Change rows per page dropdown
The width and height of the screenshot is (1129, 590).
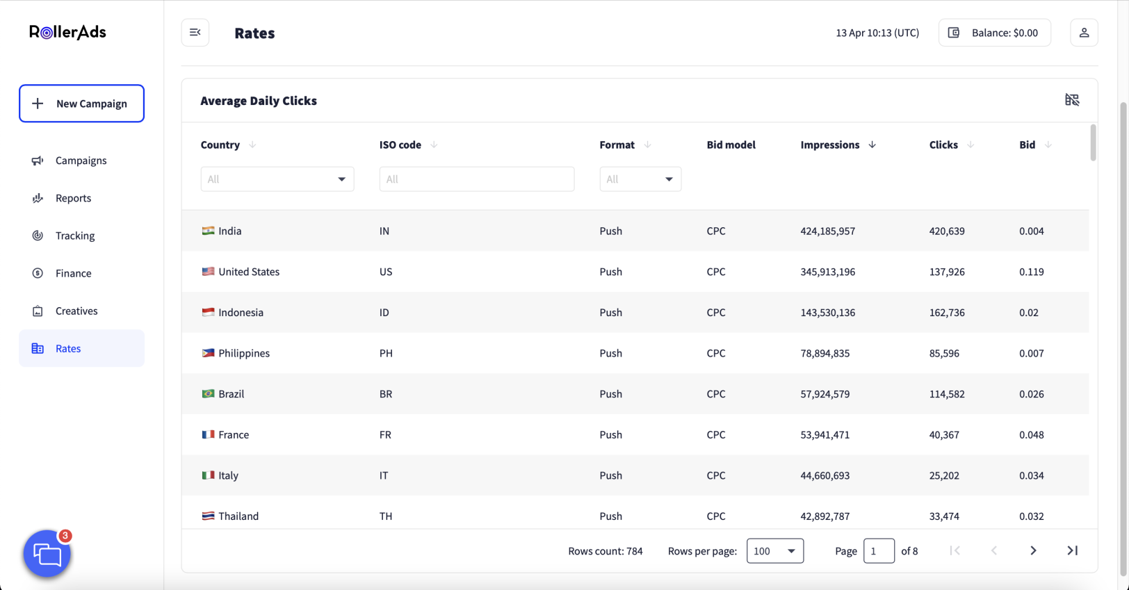(x=774, y=551)
